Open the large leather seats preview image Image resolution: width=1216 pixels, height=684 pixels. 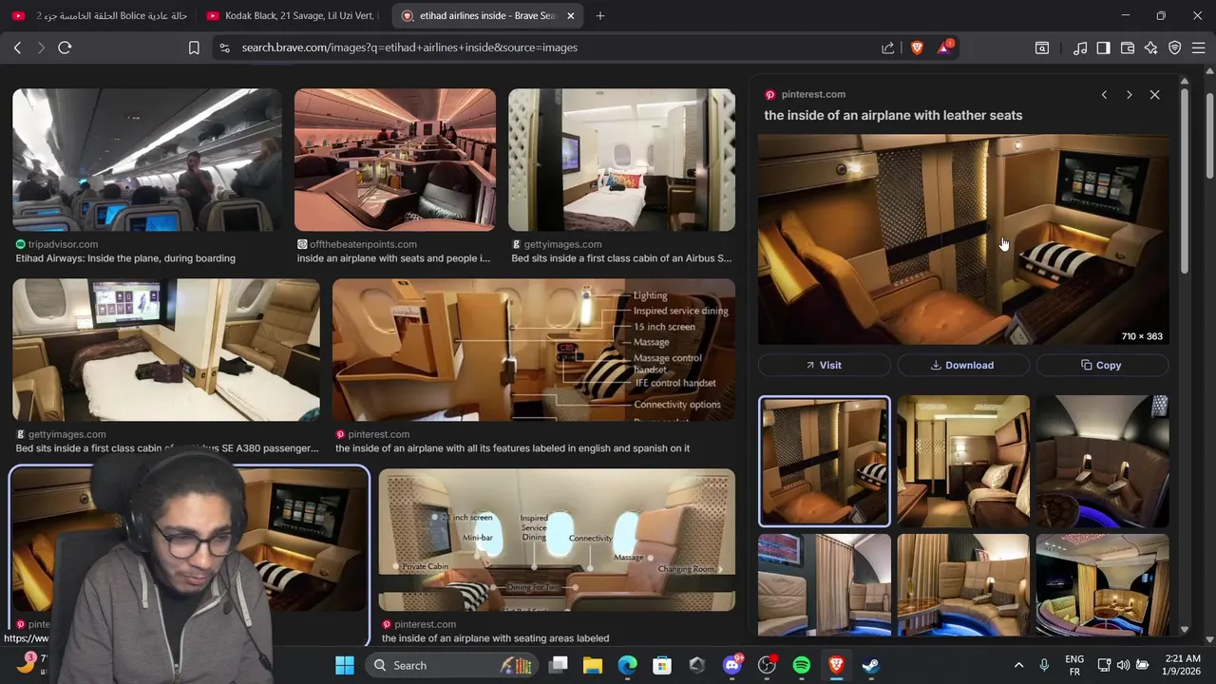(x=963, y=239)
